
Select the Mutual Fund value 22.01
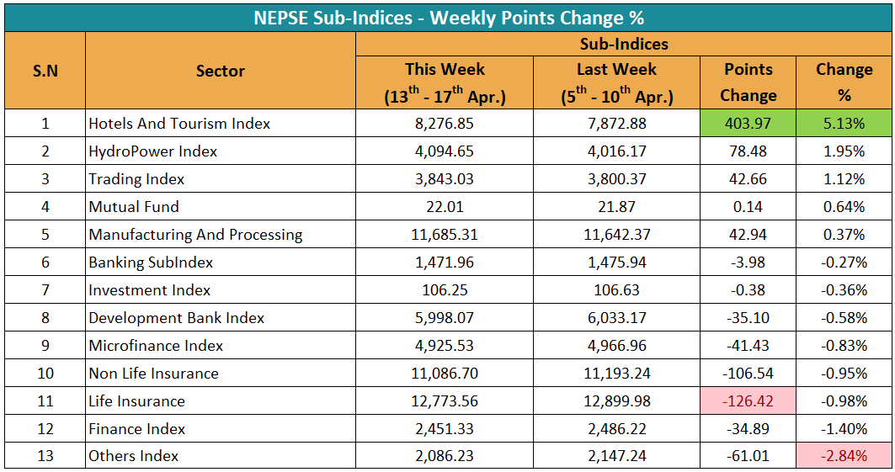click(445, 207)
